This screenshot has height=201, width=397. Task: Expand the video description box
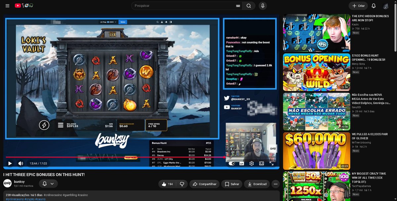click(141, 196)
